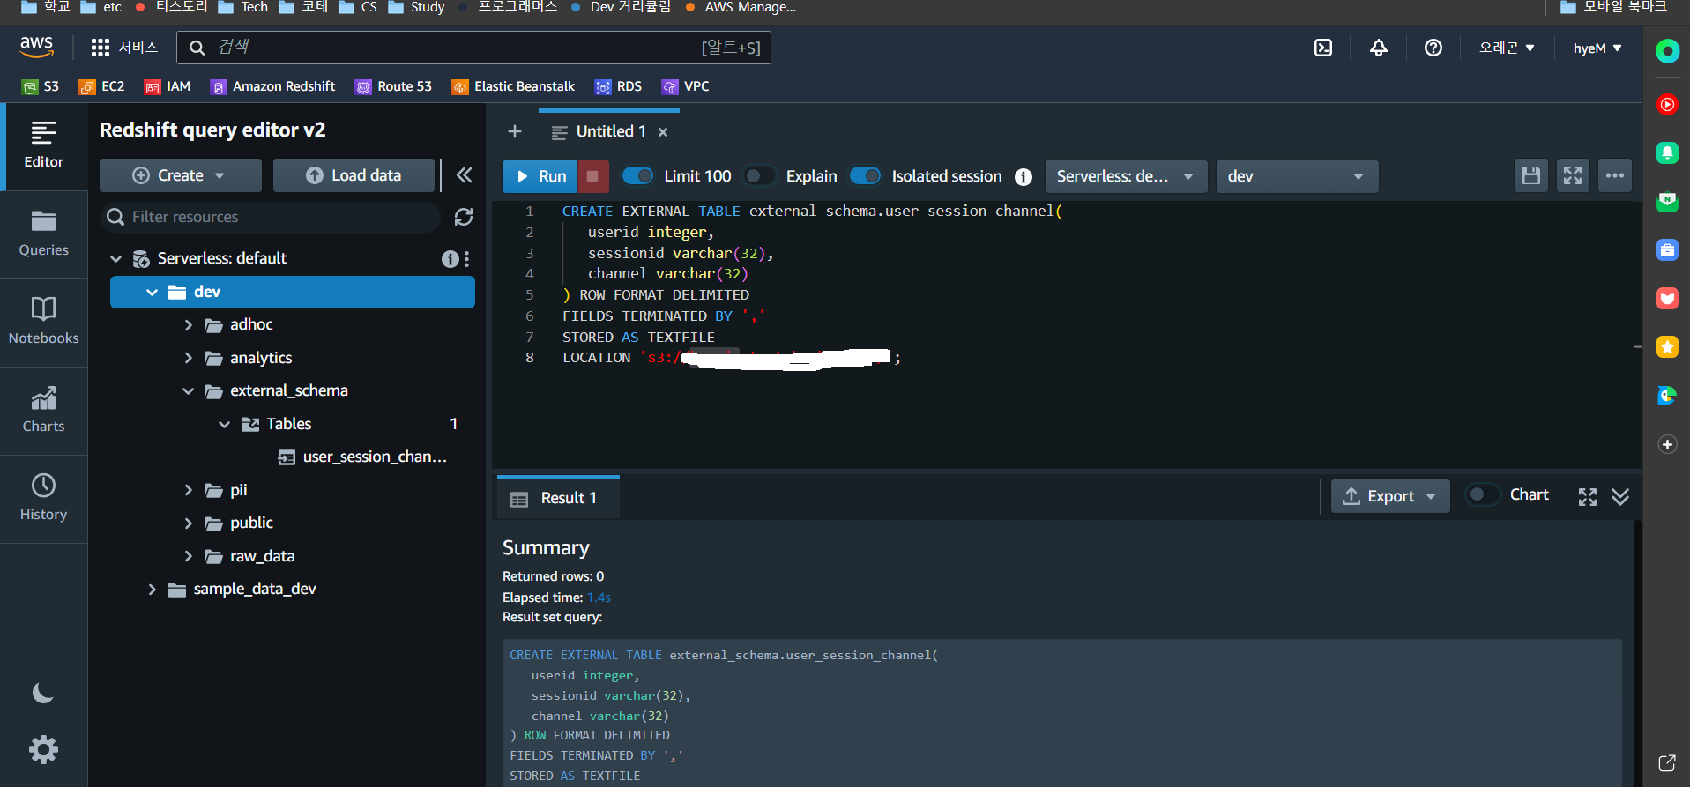
Task: Launch the CloudShell terminal icon
Action: point(1323,48)
